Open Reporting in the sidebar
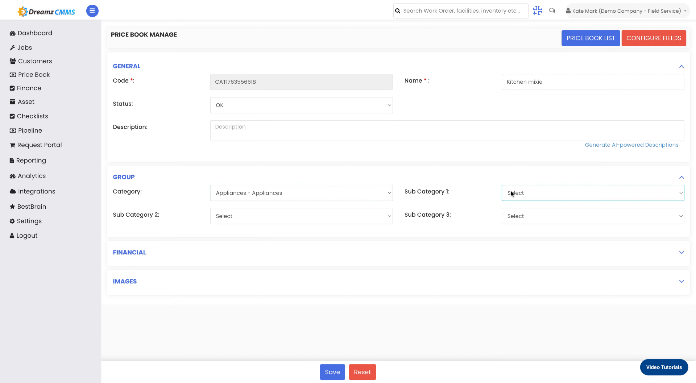This screenshot has width=696, height=383. pyautogui.click(x=31, y=161)
